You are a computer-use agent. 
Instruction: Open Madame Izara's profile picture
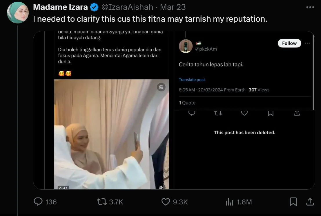18,13
